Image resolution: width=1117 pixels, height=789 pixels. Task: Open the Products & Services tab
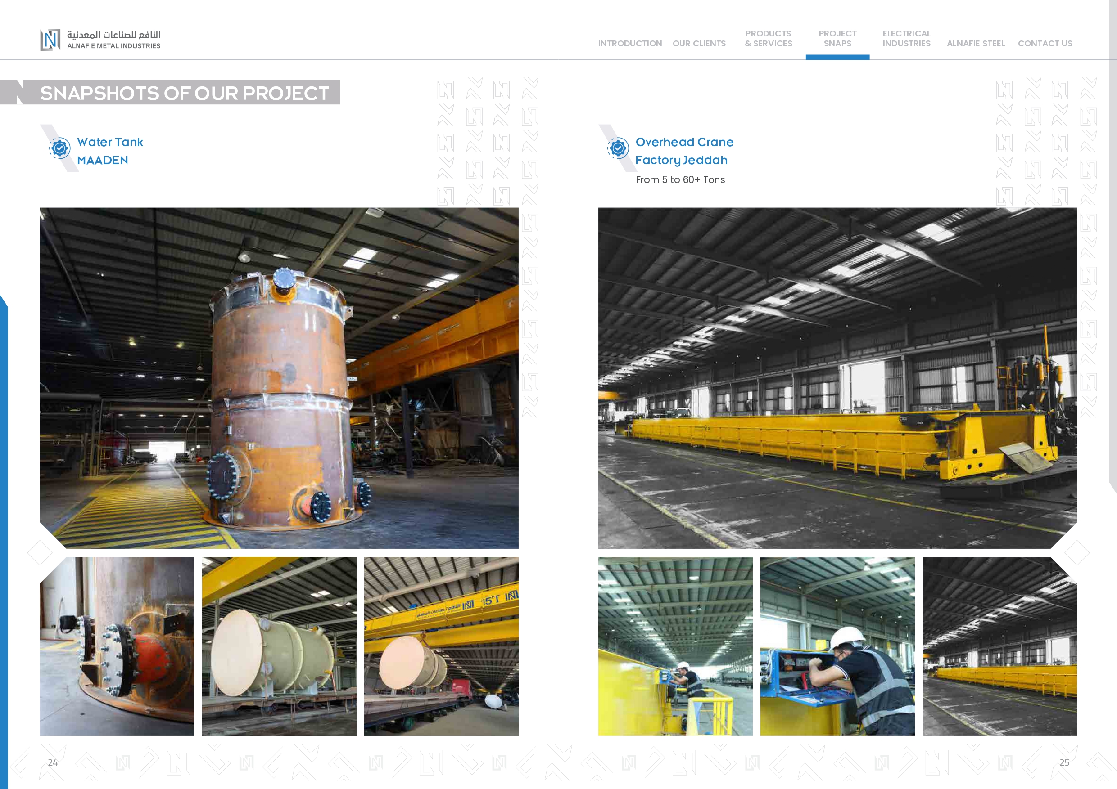coord(768,38)
